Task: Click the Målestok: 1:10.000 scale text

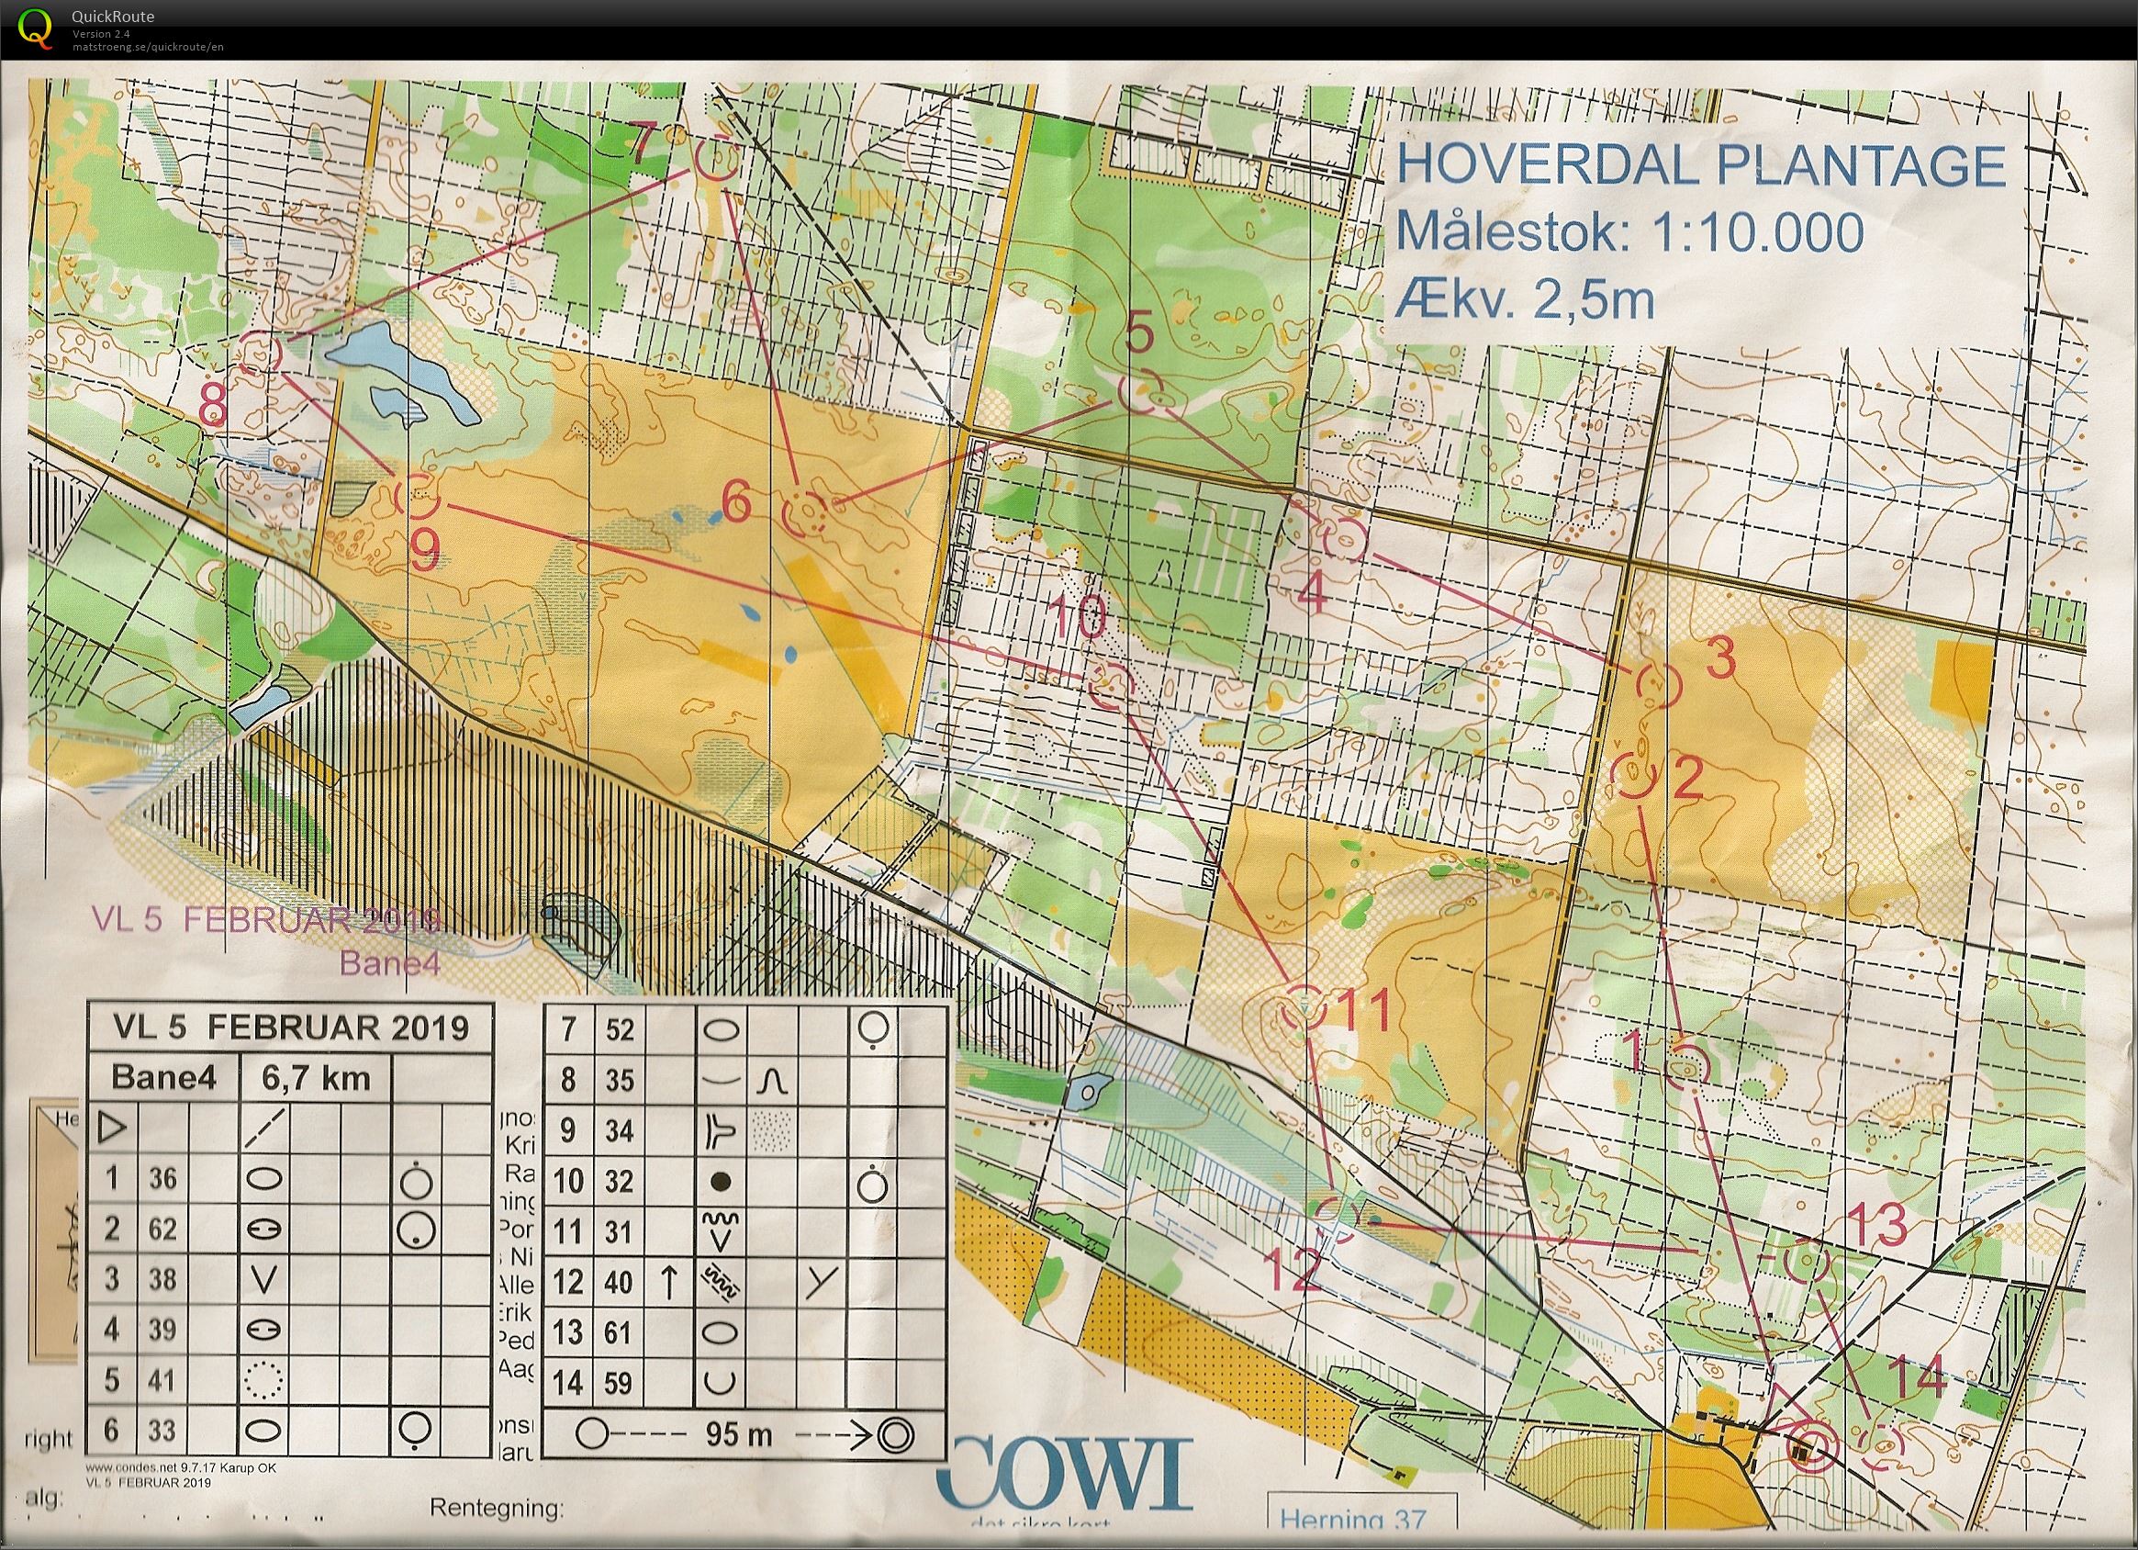Action: click(x=1630, y=232)
